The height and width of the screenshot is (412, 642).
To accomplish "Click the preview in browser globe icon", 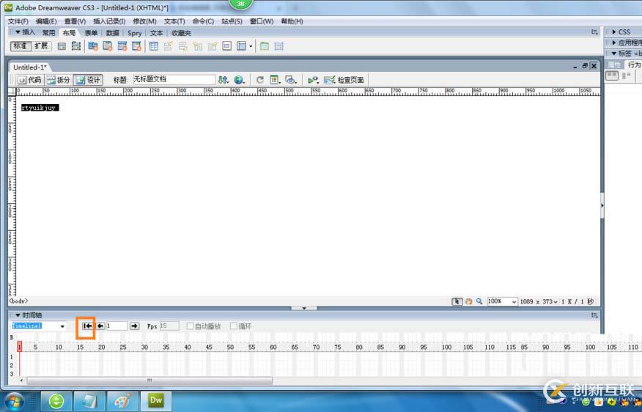I will click(239, 80).
